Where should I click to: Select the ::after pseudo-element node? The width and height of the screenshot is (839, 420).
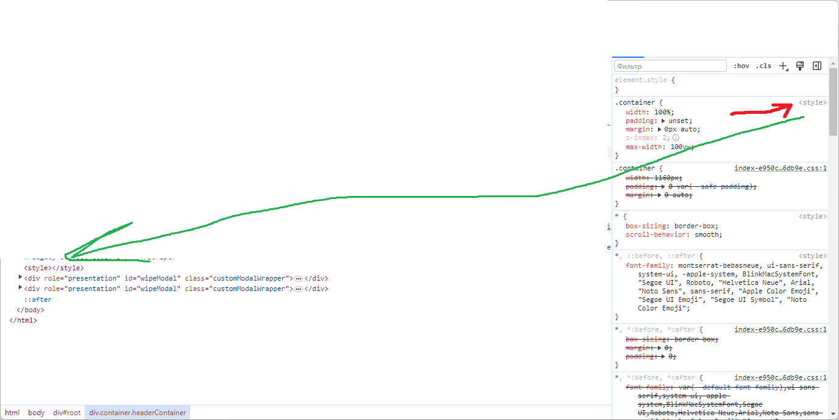click(38, 299)
